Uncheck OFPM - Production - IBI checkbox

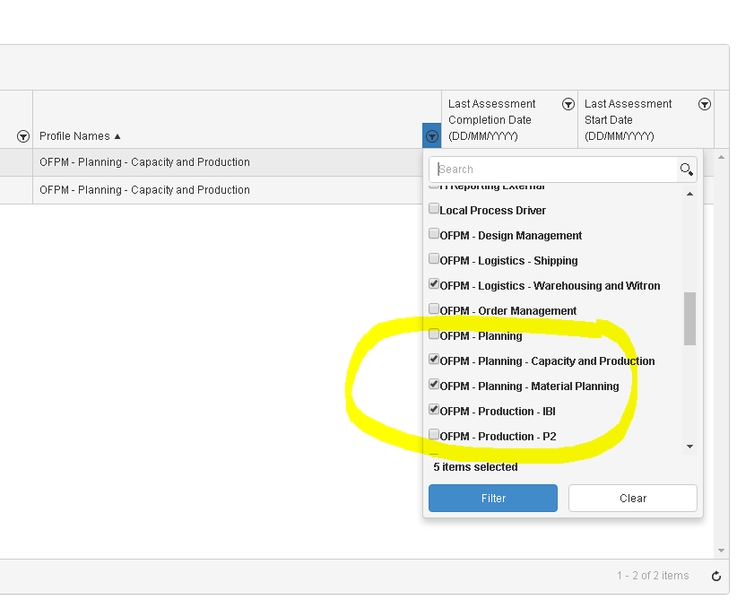434,410
